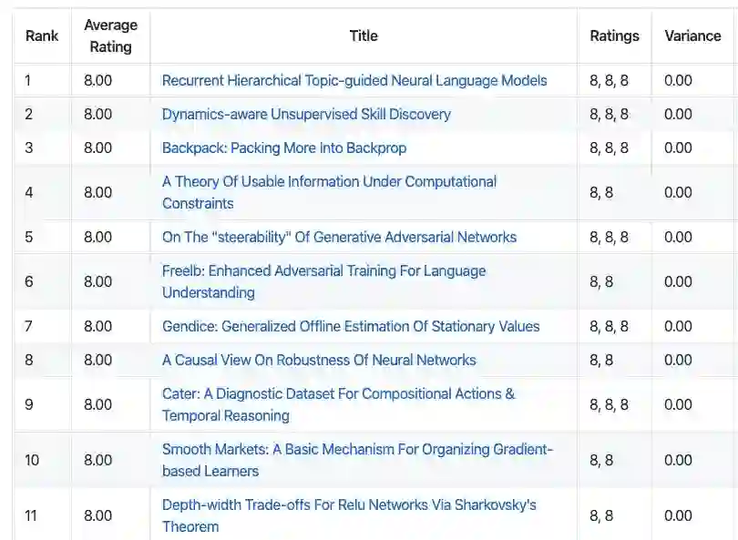Click Backpack: Packing More Into Backprop link
This screenshot has width=738, height=540.
point(284,148)
